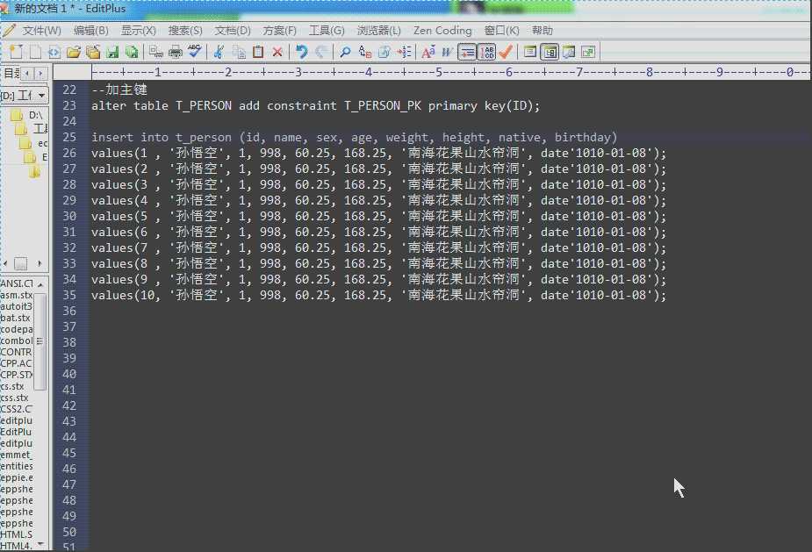Toggle the auto indent icon

click(x=467, y=52)
